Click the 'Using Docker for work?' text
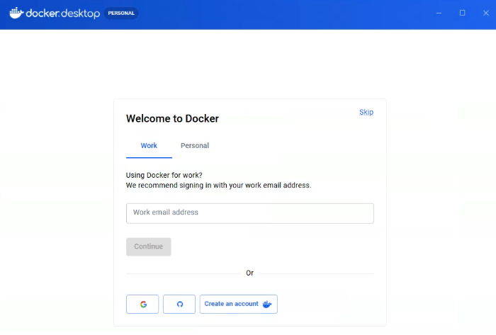496x335 pixels. 164,175
